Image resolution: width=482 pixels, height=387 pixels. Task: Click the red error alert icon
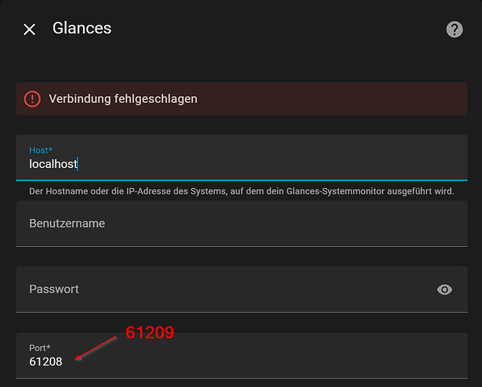(x=32, y=99)
